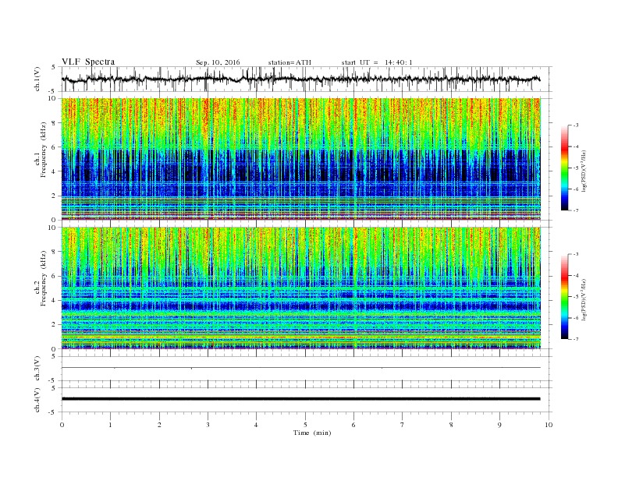The width and height of the screenshot is (618, 477).
Task: Click the "-3" tick on ch.1 color bar
Action: [576, 125]
